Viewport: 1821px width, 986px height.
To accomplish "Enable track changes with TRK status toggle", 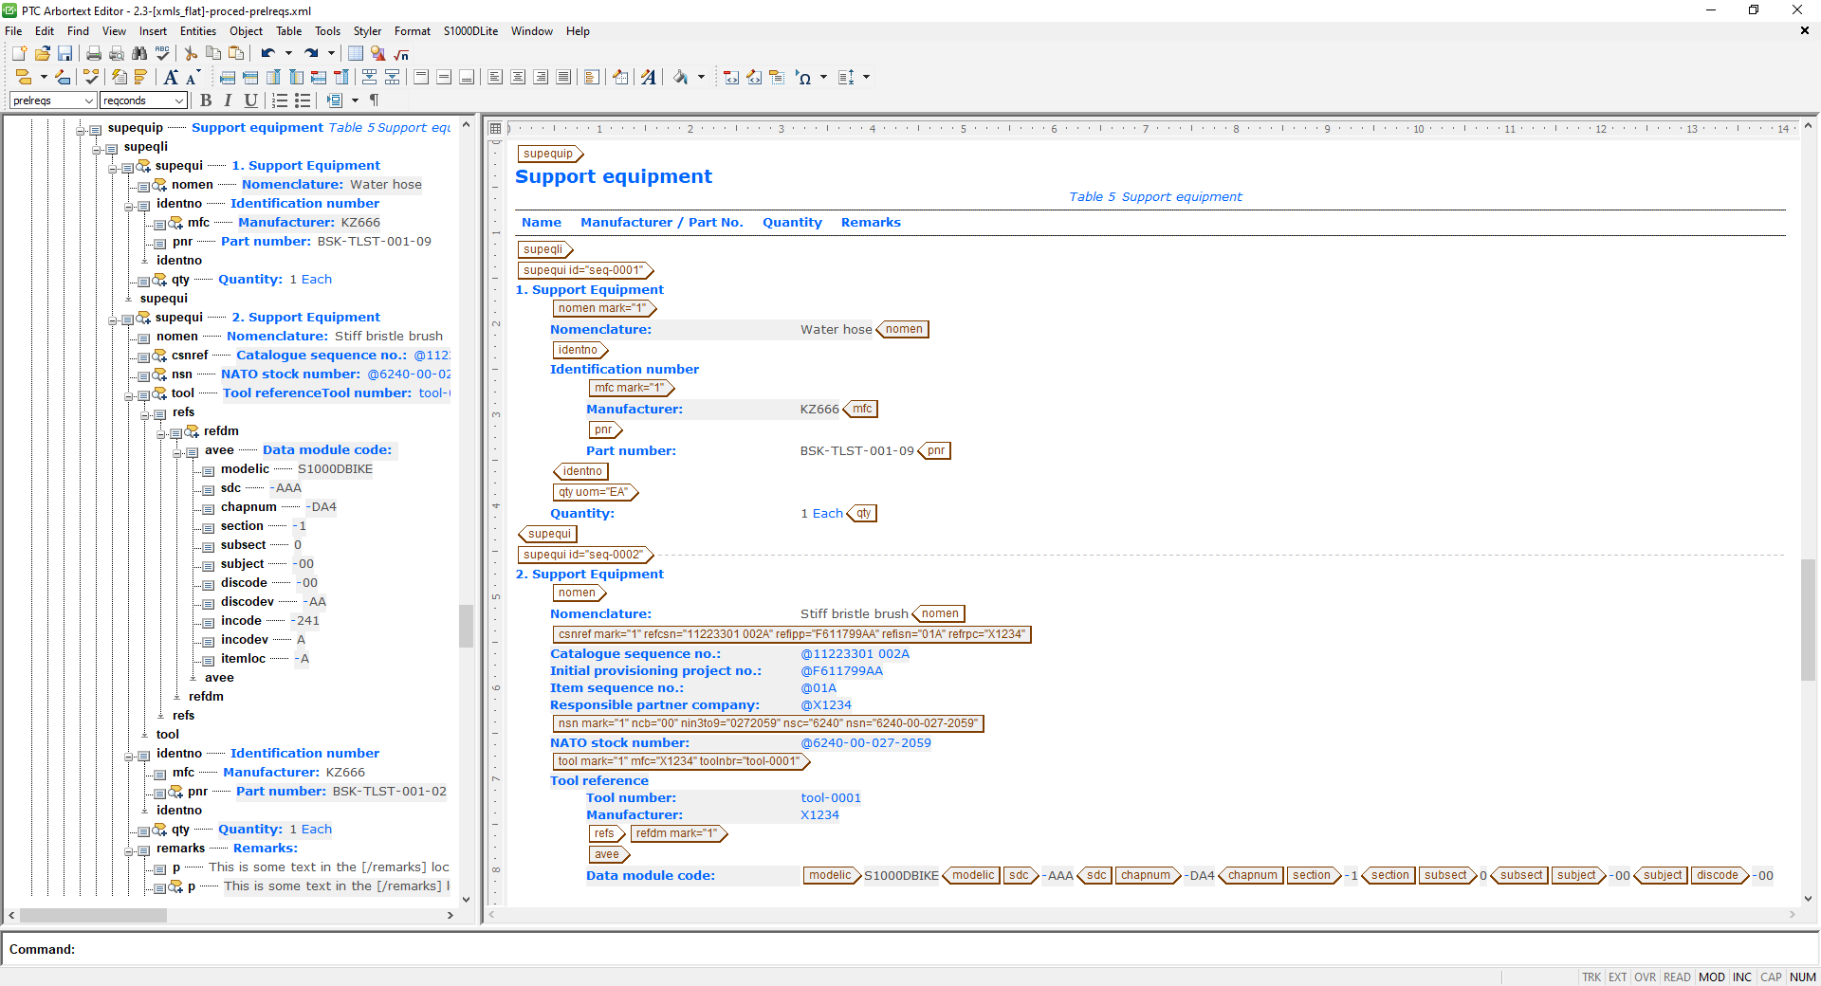I will coord(1591,977).
